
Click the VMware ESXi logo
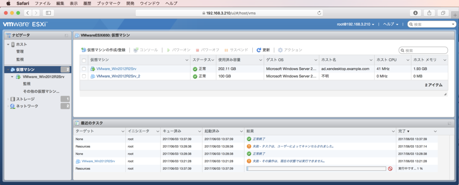(x=25, y=24)
